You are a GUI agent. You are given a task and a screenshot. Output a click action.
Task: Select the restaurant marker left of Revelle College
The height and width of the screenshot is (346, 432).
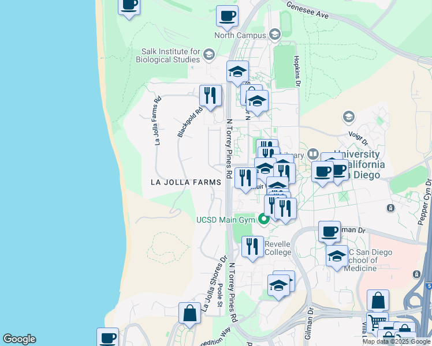(x=252, y=247)
